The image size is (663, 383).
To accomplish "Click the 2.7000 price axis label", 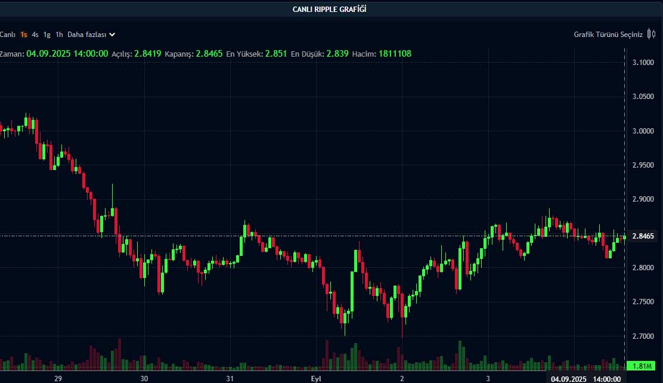I will click(x=643, y=336).
